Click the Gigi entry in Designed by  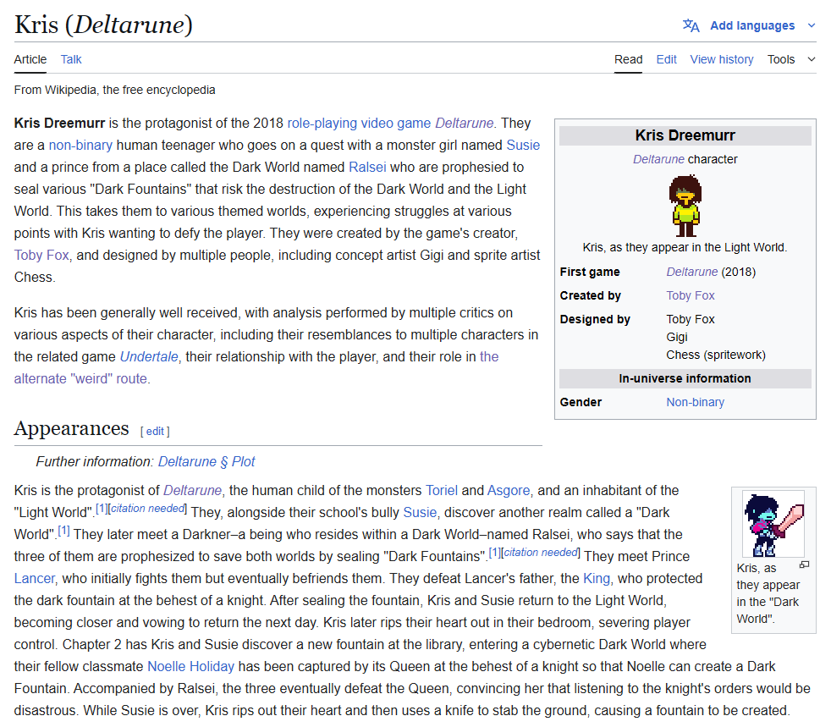(x=676, y=337)
